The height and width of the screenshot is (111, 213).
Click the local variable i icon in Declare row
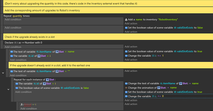pos(15,43)
